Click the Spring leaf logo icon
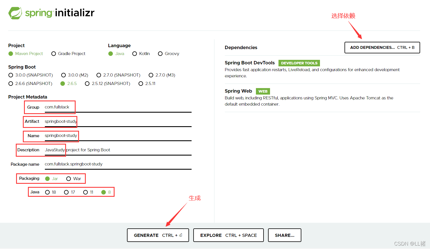Image resolution: width=430 pixels, height=249 pixels. 15,13
